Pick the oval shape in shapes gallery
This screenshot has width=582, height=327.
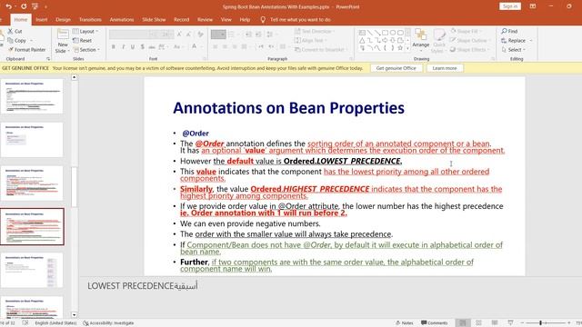click(393, 33)
